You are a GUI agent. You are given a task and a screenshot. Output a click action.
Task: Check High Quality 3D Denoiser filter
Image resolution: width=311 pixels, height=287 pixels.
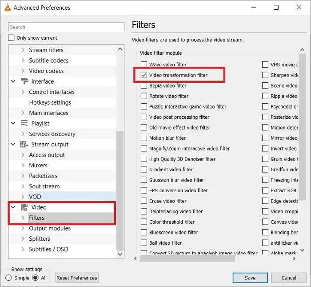(x=144, y=159)
